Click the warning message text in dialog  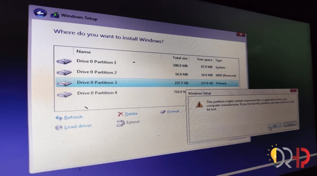pyautogui.click(x=250, y=104)
